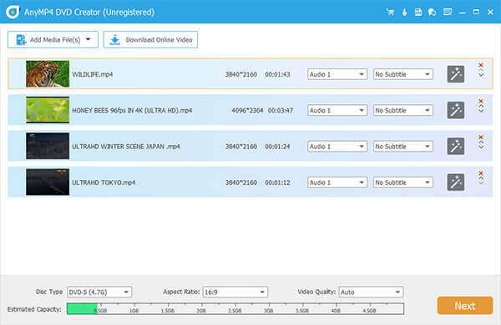Viewport: 501px width, 325px height.
Task: Click the 00:01:24 duration value
Action: point(277,147)
